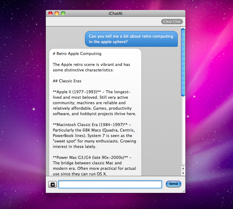Clear the conversation with Clear Chat
Viewport: 233px width, 209px height.
[172, 22]
